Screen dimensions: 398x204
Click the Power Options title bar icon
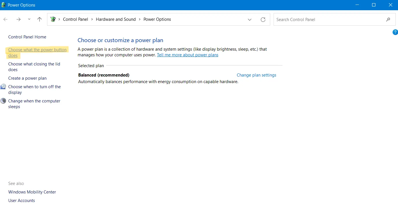click(4, 5)
